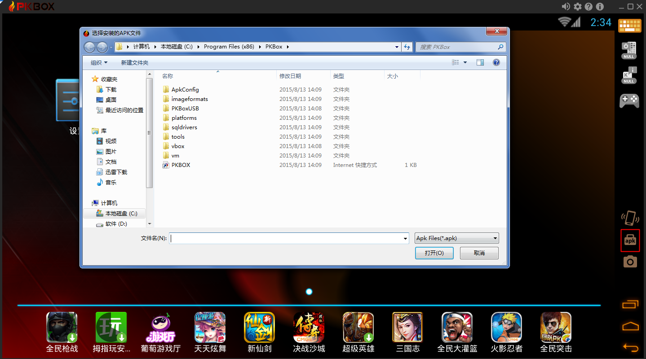Open the Apk Files(*.apk) type dropdown
The image size is (646, 359).
456,238
